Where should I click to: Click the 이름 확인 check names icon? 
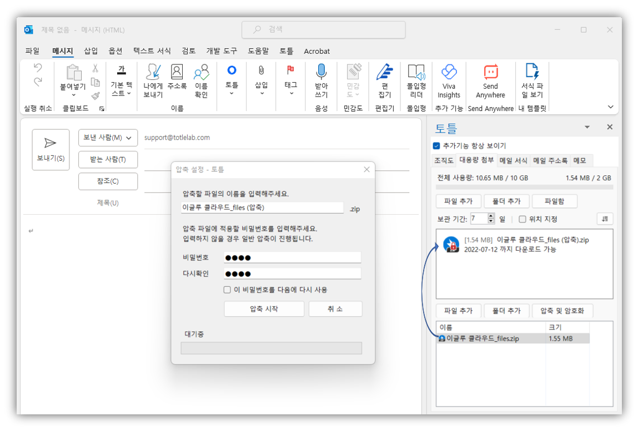201,72
